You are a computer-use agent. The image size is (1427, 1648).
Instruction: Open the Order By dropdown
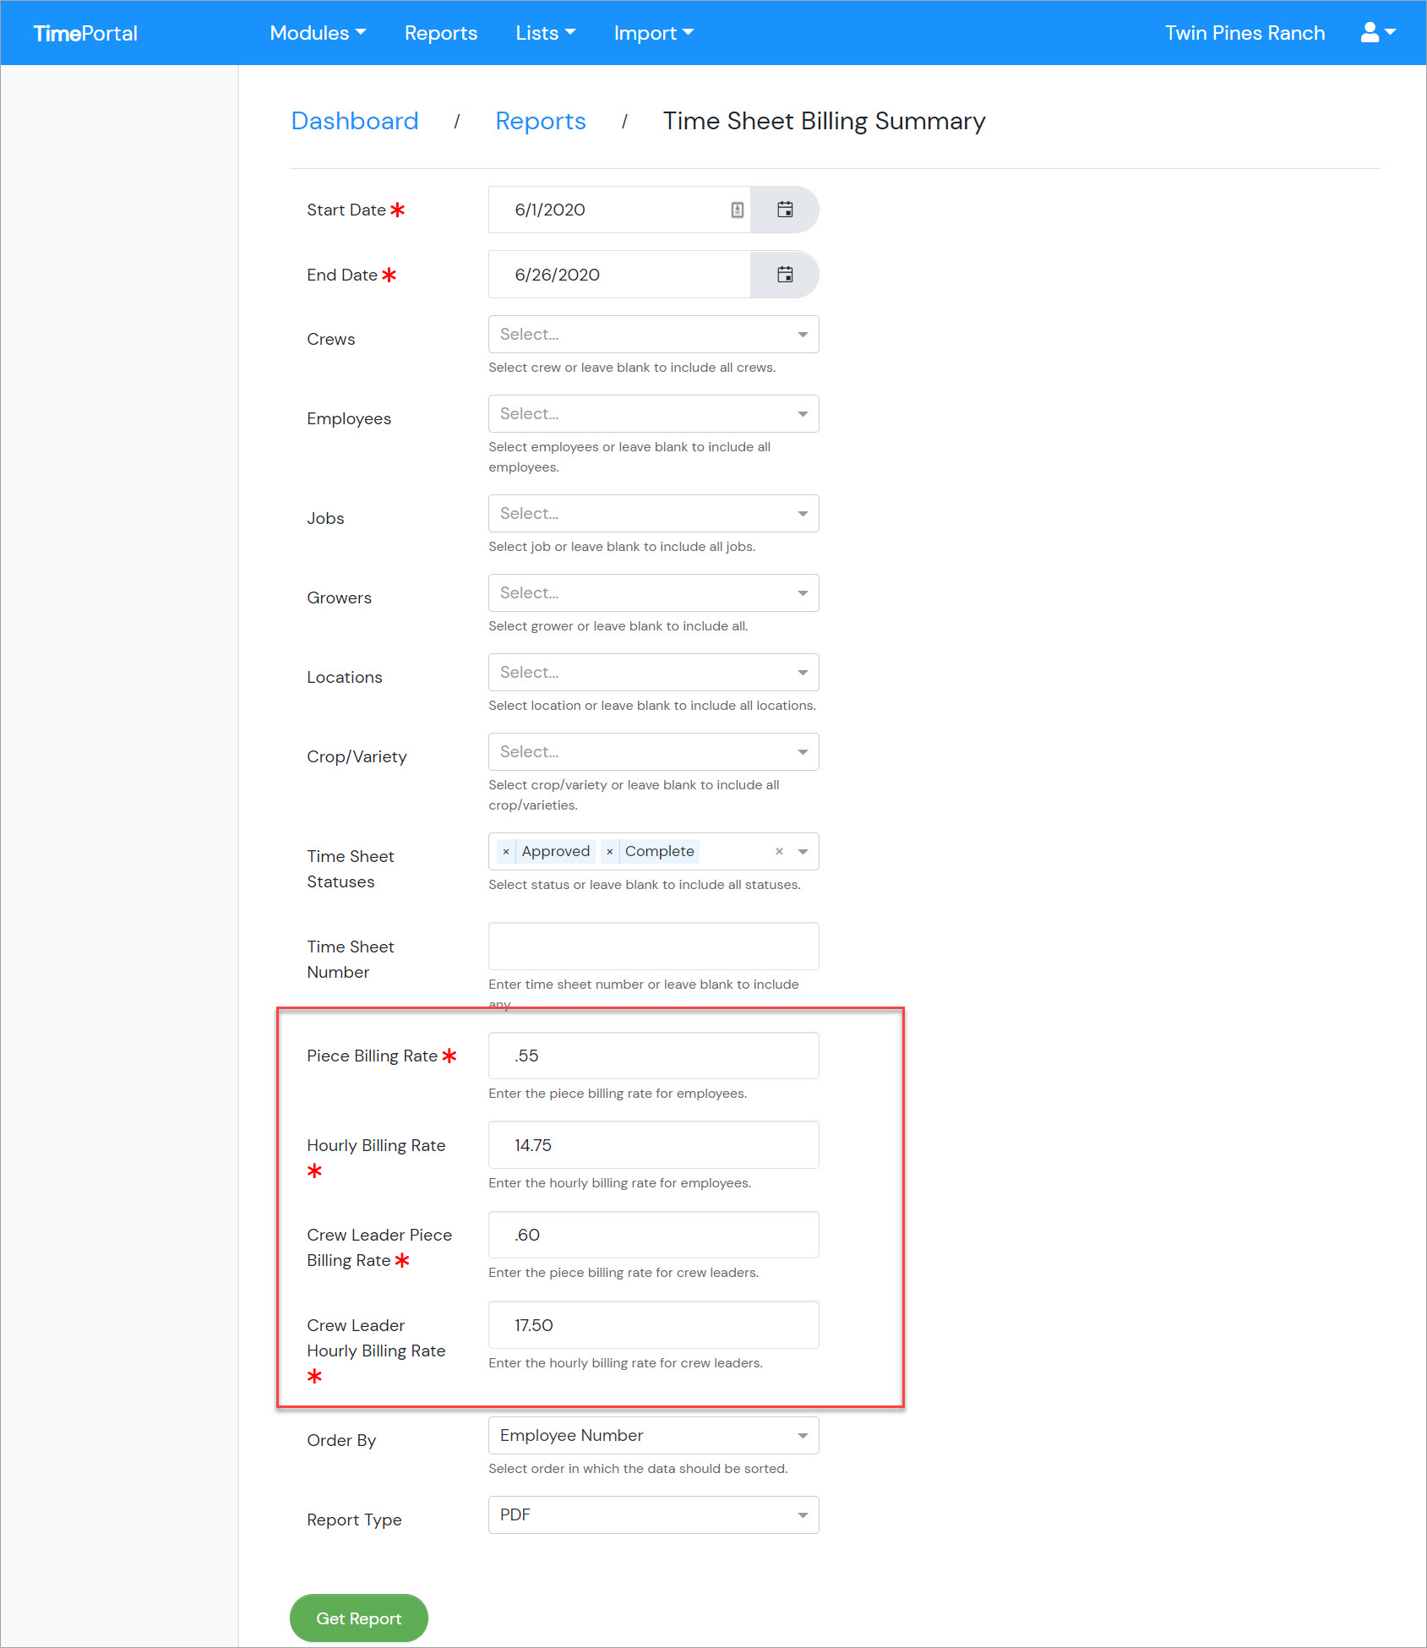(653, 1436)
